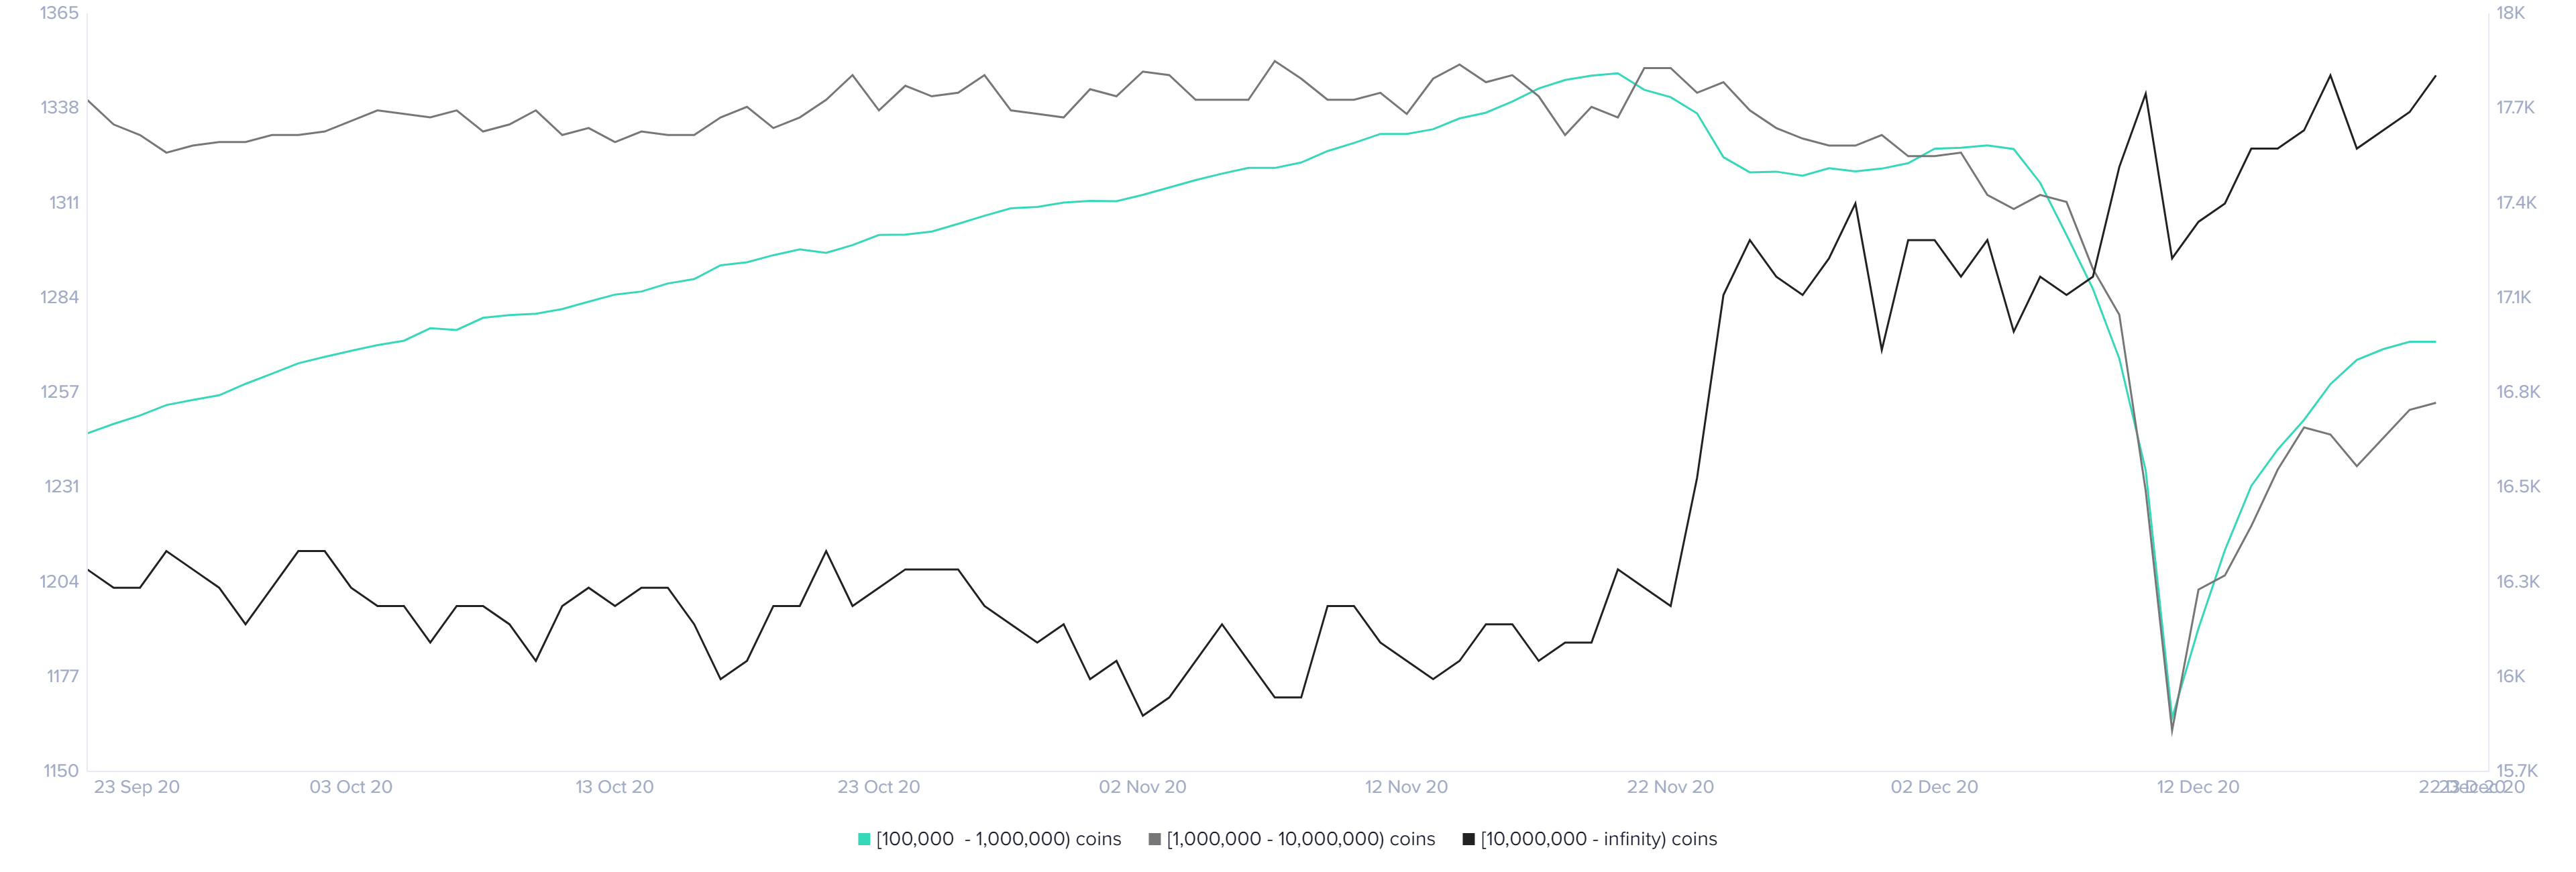Click the black legend color swatch
Image resolution: width=2576 pixels, height=872 pixels.
pyautogui.click(x=1469, y=839)
